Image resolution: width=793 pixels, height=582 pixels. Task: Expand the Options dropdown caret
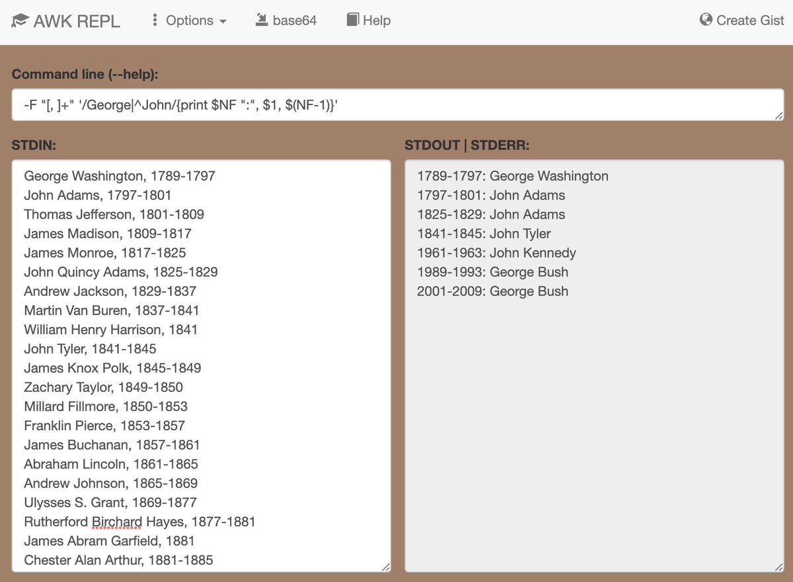223,21
